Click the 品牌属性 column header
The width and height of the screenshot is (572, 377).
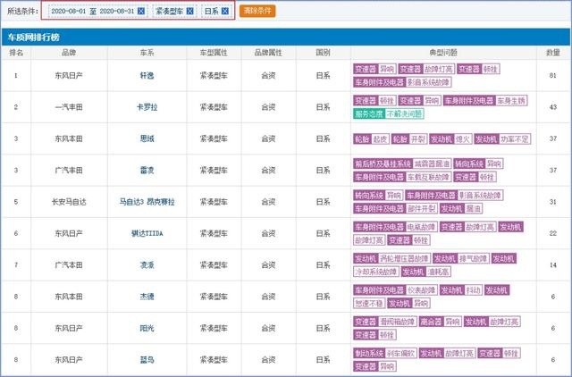(268, 53)
